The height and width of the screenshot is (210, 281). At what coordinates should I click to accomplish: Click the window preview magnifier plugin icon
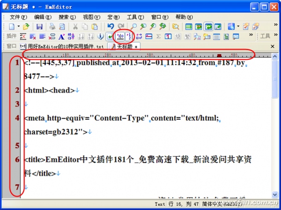[x=236, y=36]
